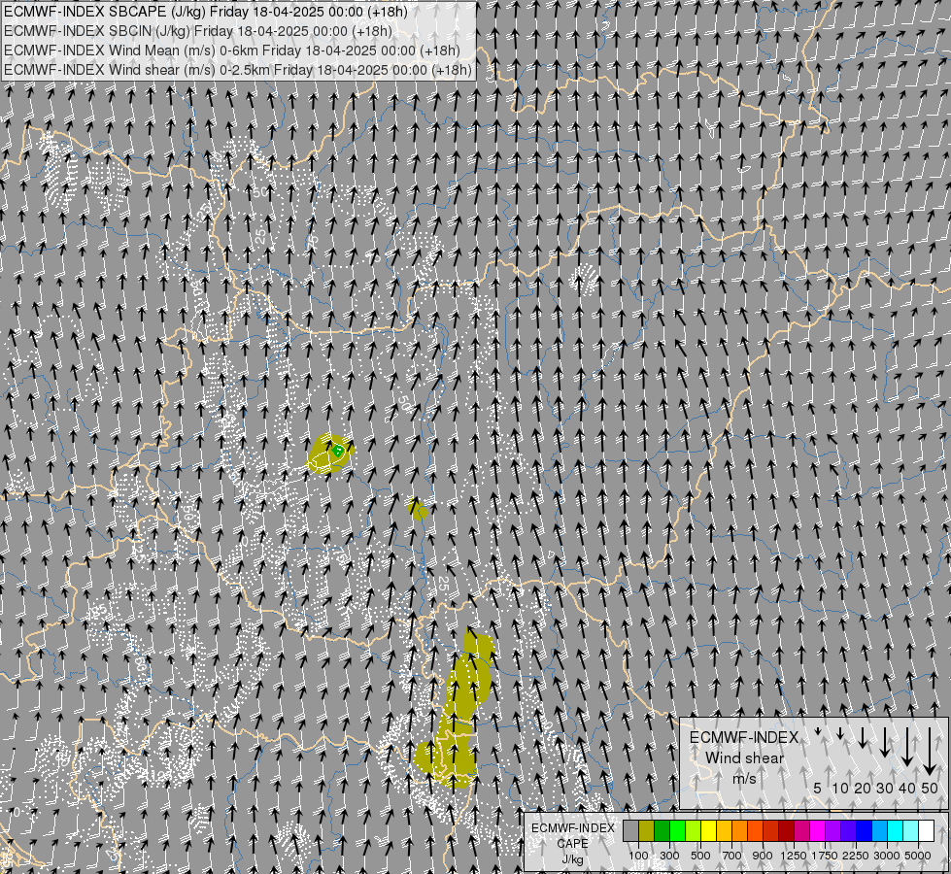Click the SBCAPE title line in the header
Screen dimensions: 951x874
[206, 12]
